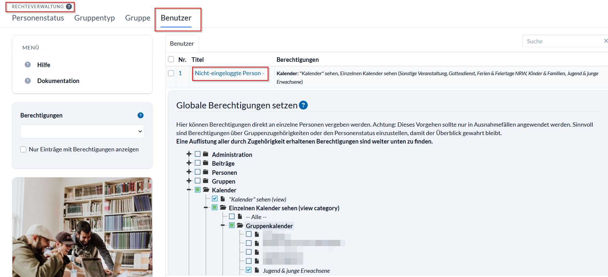Collapse the Kalender tree node
Screen dimensions: 608x277
[189, 190]
